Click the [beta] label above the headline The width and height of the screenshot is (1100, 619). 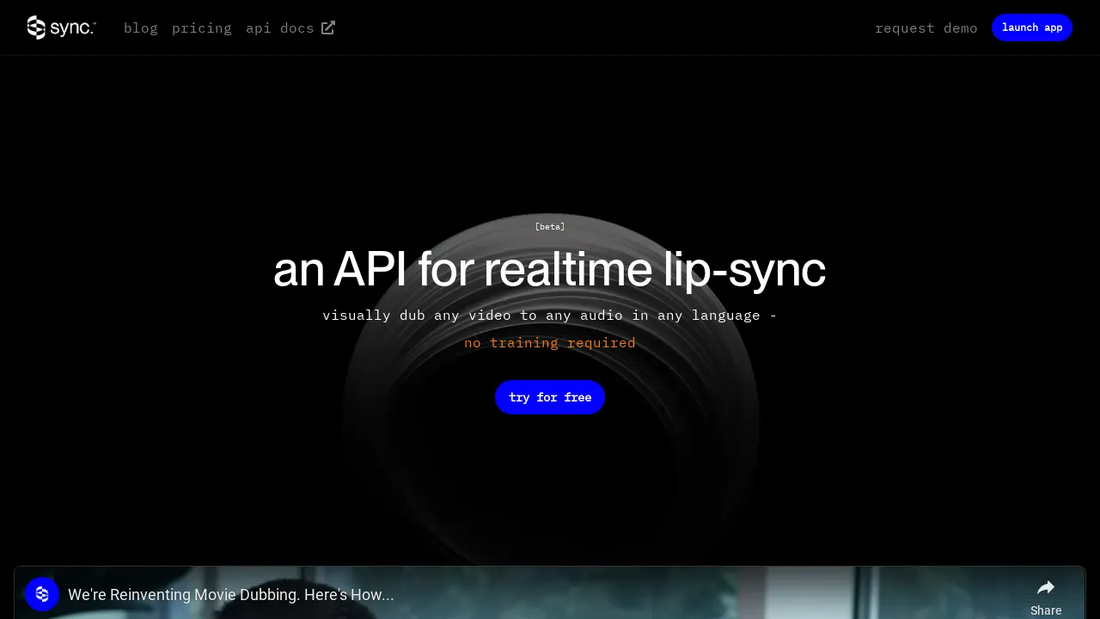(x=550, y=226)
